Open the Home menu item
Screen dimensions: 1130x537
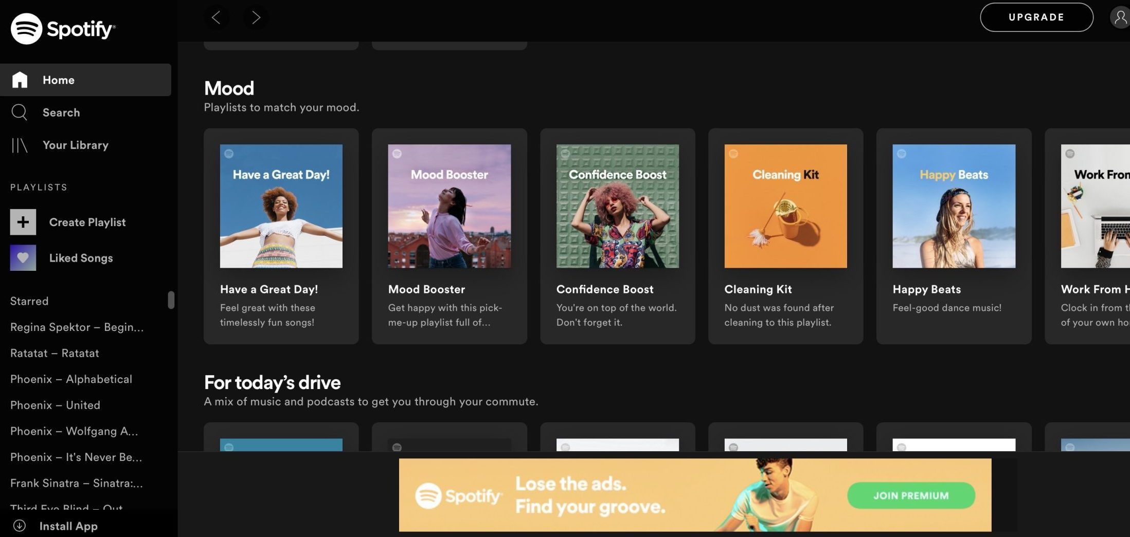point(85,80)
